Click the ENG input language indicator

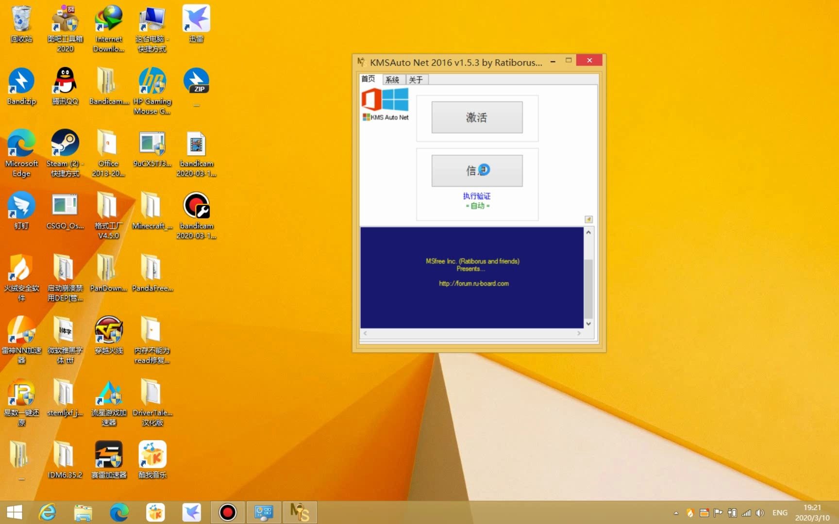(780, 513)
